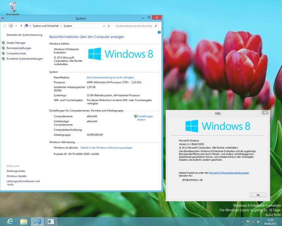Click Einstellungen ändern for the computer name
282x226 pixels.
pos(145,118)
